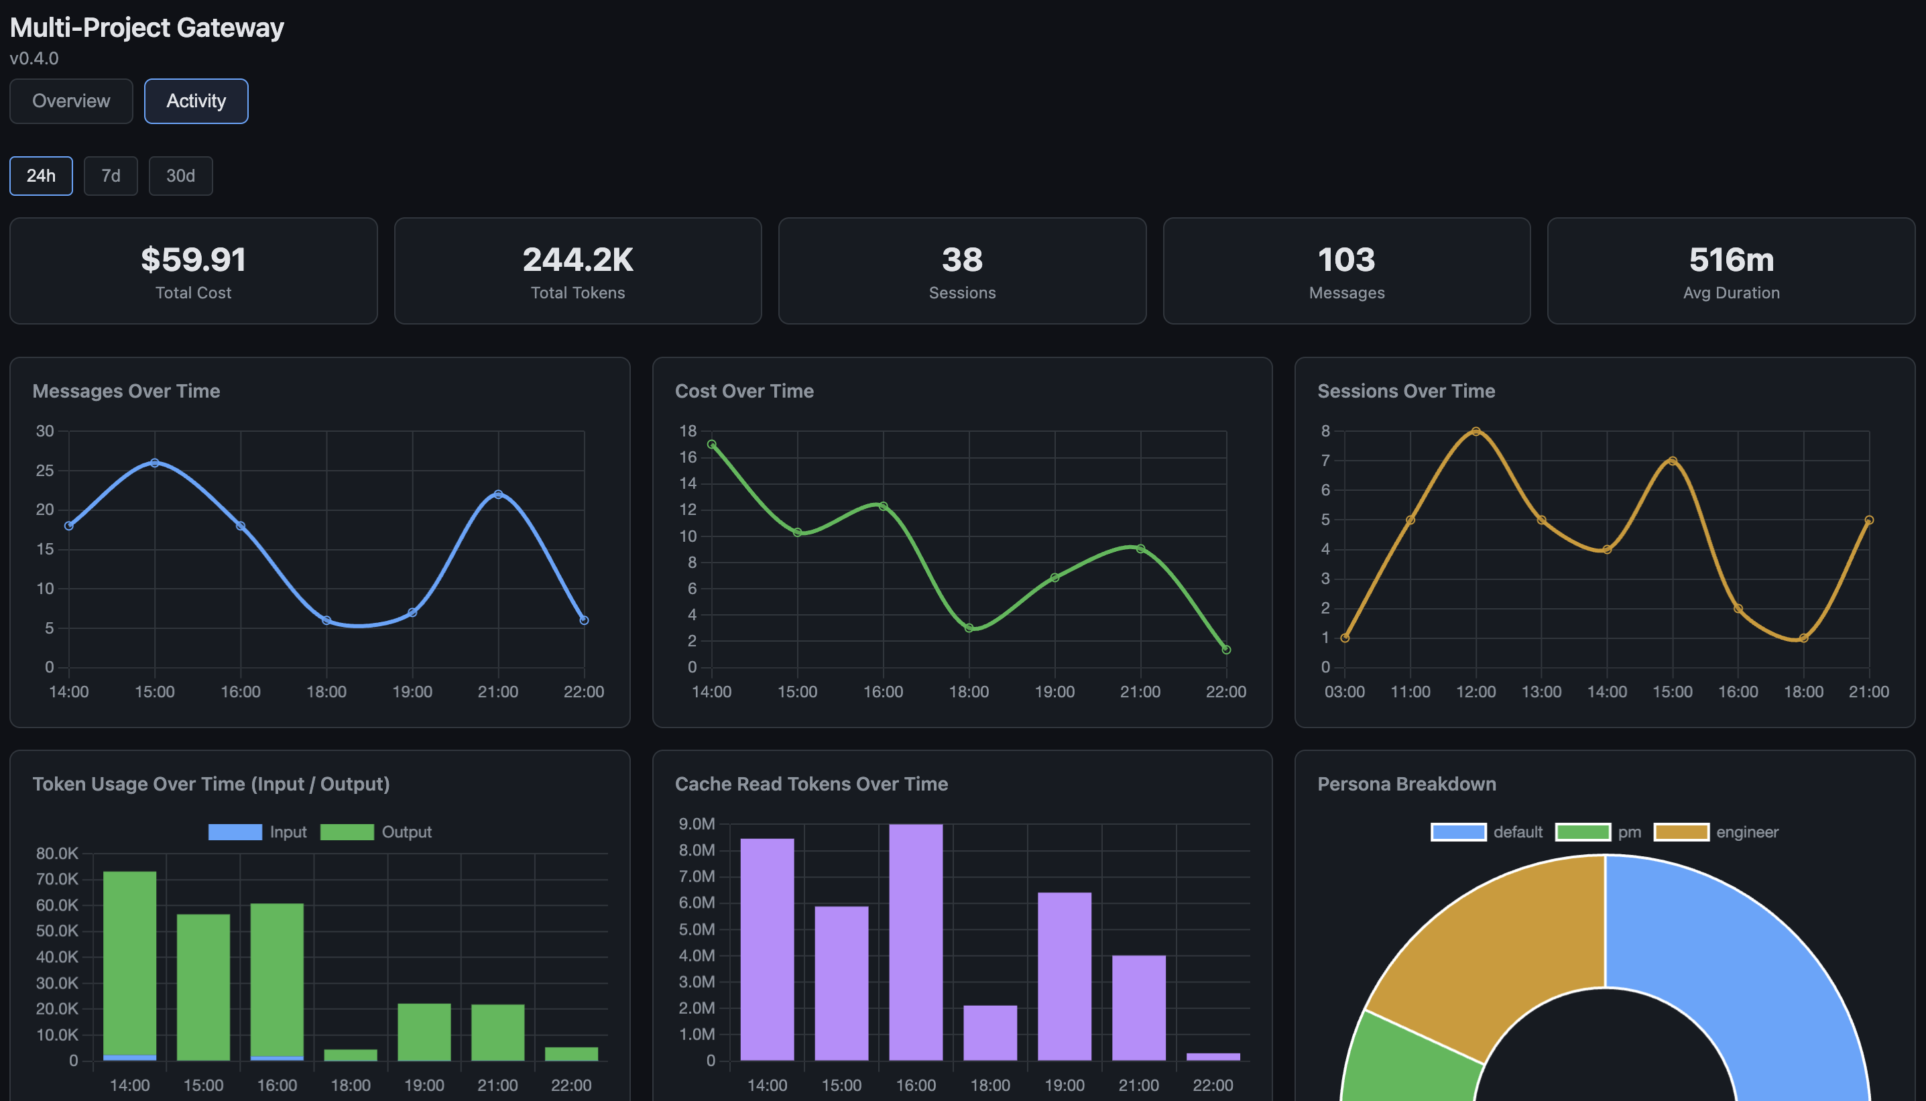Screen dimensions: 1926x1101
Task: Click the Total Tokens 244.2K card
Action: (577, 272)
